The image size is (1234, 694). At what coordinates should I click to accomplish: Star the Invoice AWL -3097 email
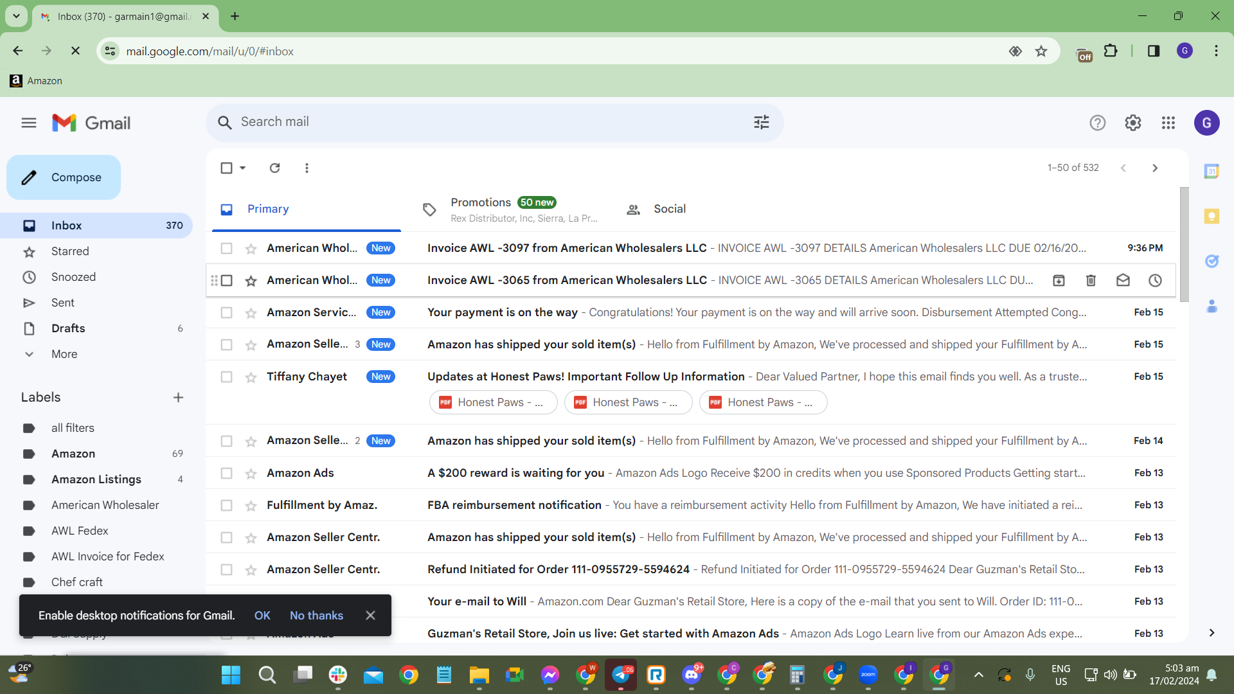pos(251,248)
